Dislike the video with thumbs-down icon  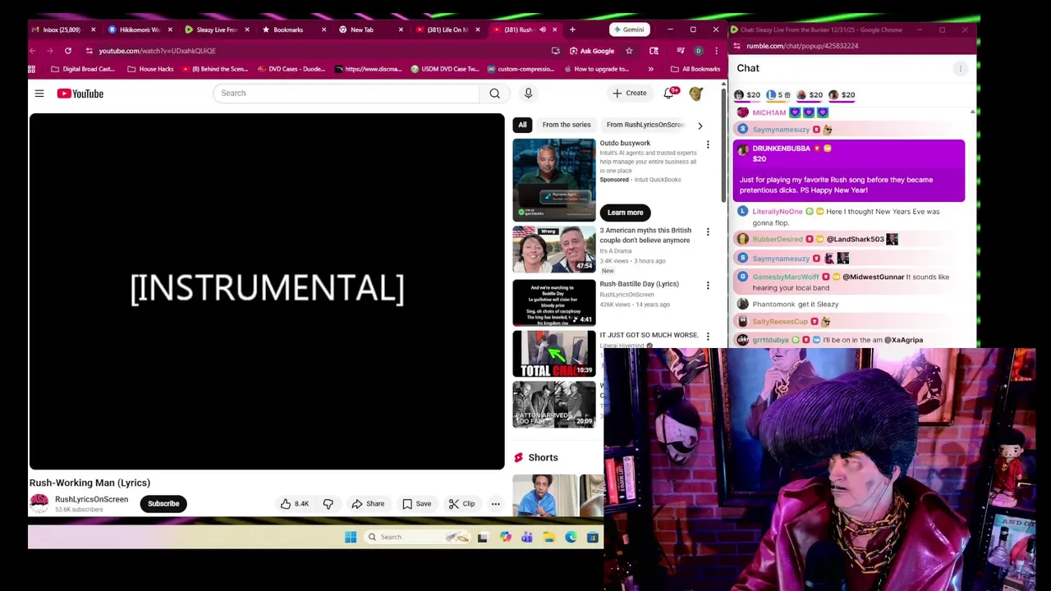(x=328, y=504)
